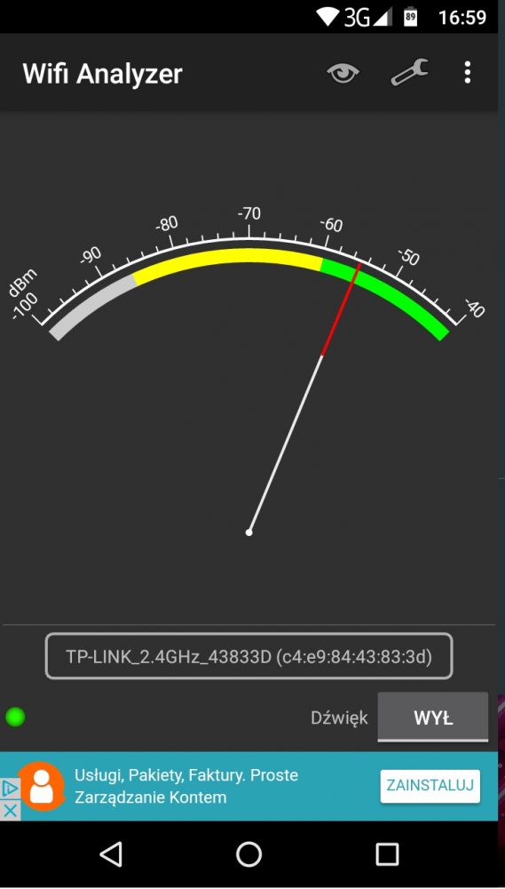Tap the Wifi Analyzer title
This screenshot has height=889, width=505.
pyautogui.click(x=102, y=74)
